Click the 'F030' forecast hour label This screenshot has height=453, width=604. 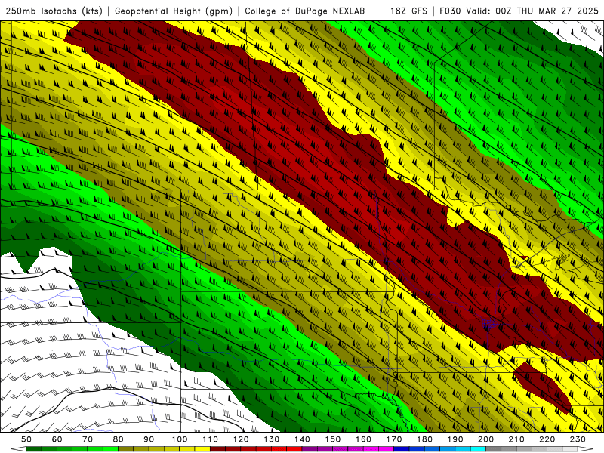click(x=450, y=11)
